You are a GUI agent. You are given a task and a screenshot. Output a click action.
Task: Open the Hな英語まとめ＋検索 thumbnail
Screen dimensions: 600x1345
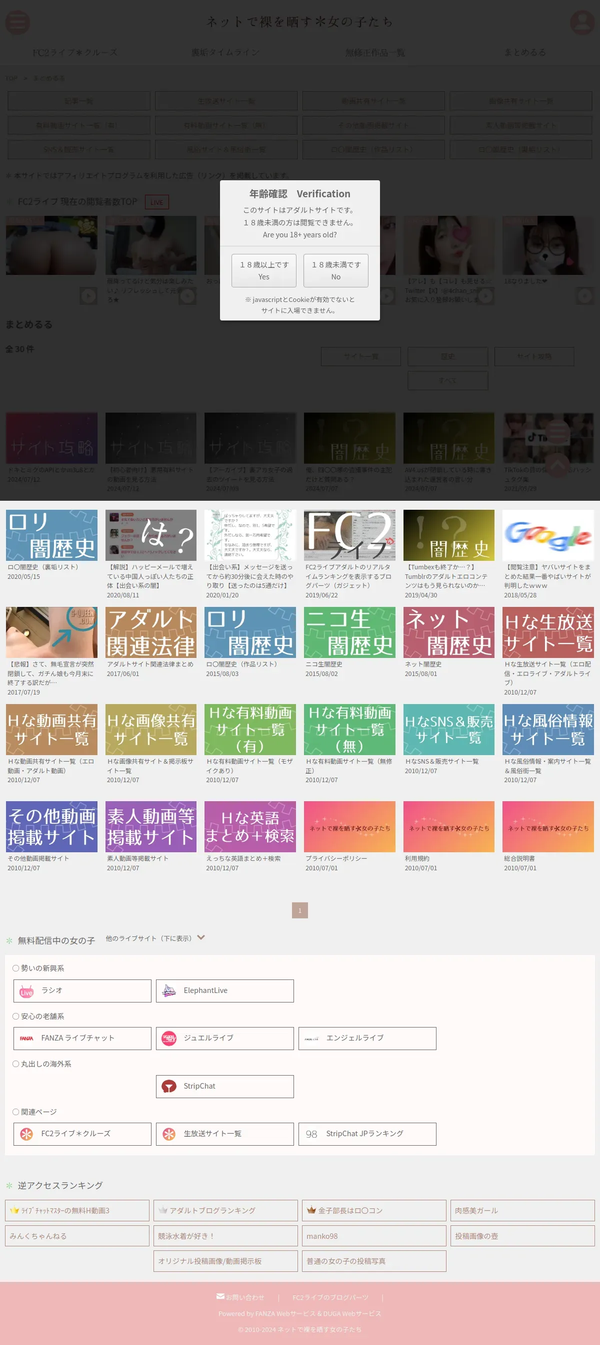coord(250,827)
